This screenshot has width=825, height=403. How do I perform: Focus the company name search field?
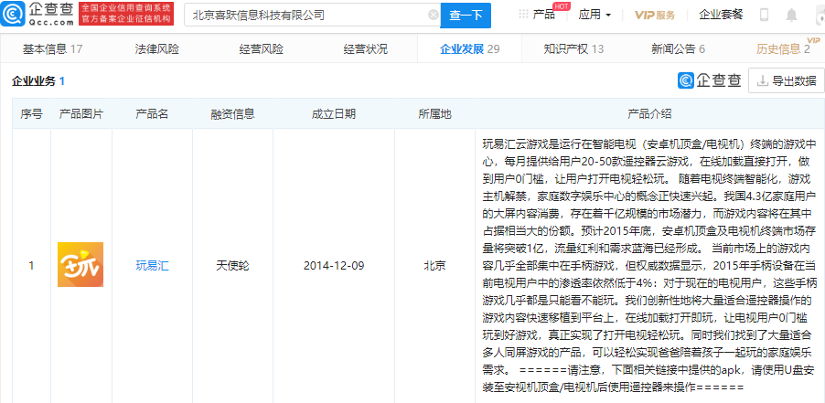click(312, 16)
